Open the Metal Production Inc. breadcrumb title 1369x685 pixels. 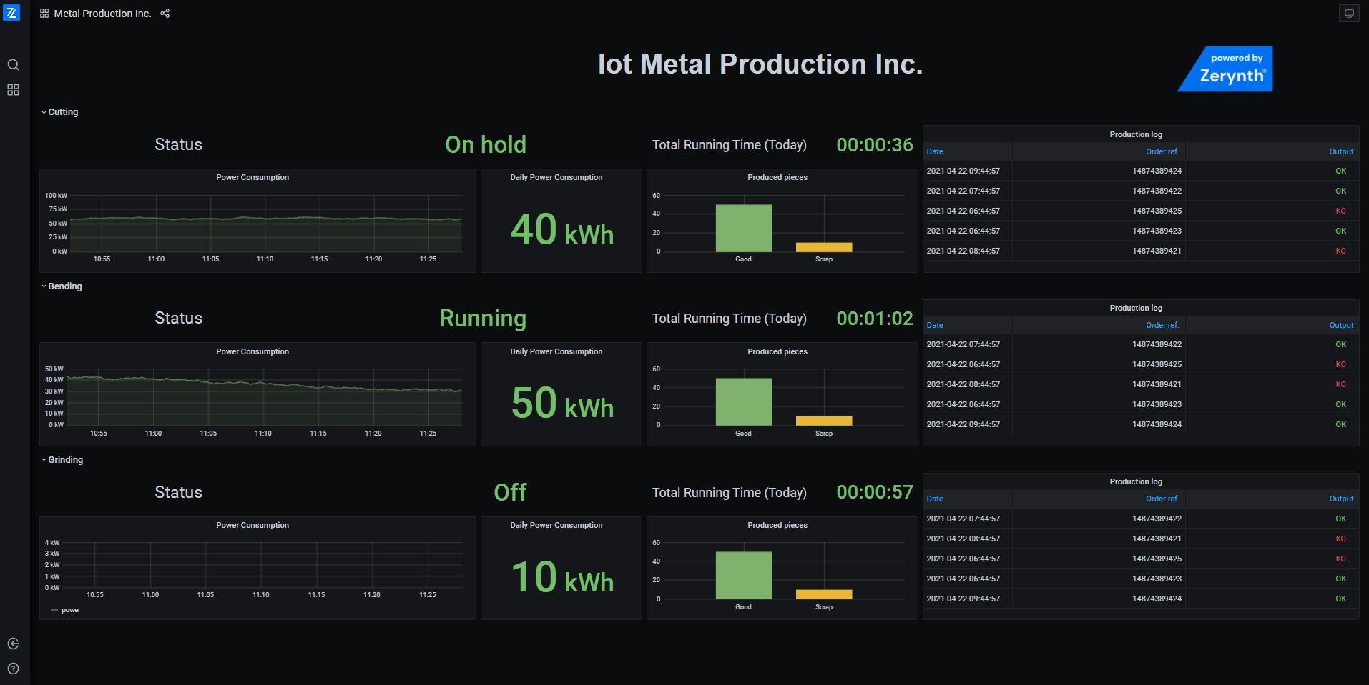pos(102,13)
